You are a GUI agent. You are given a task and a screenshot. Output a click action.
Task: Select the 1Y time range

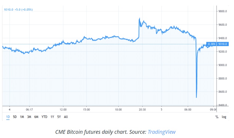point(52,117)
